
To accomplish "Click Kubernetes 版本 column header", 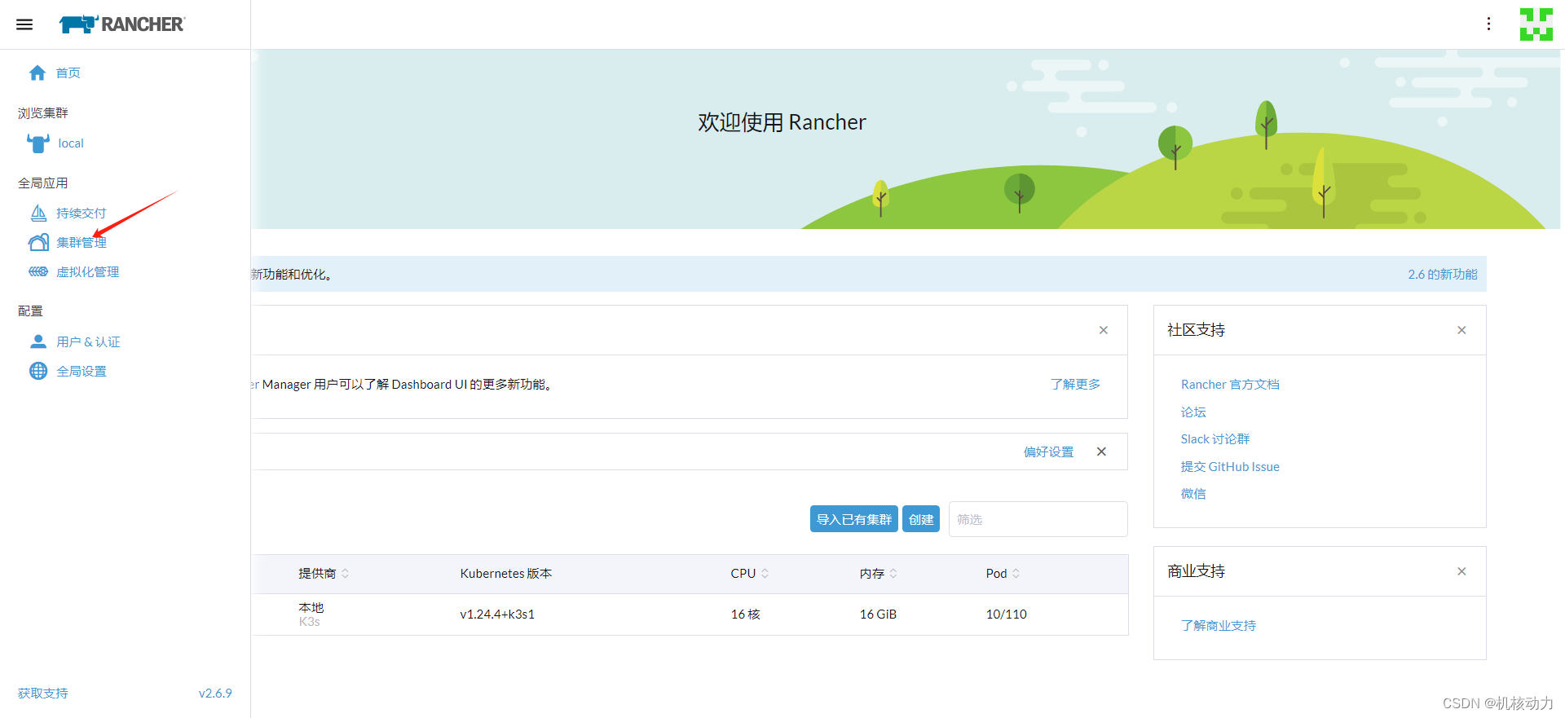I will tap(506, 574).
